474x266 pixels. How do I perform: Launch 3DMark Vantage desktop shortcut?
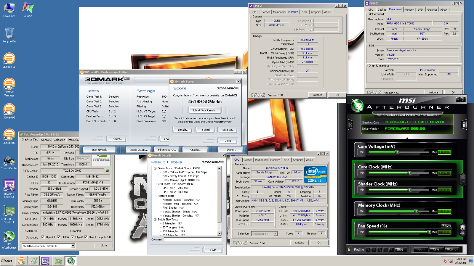9,87
